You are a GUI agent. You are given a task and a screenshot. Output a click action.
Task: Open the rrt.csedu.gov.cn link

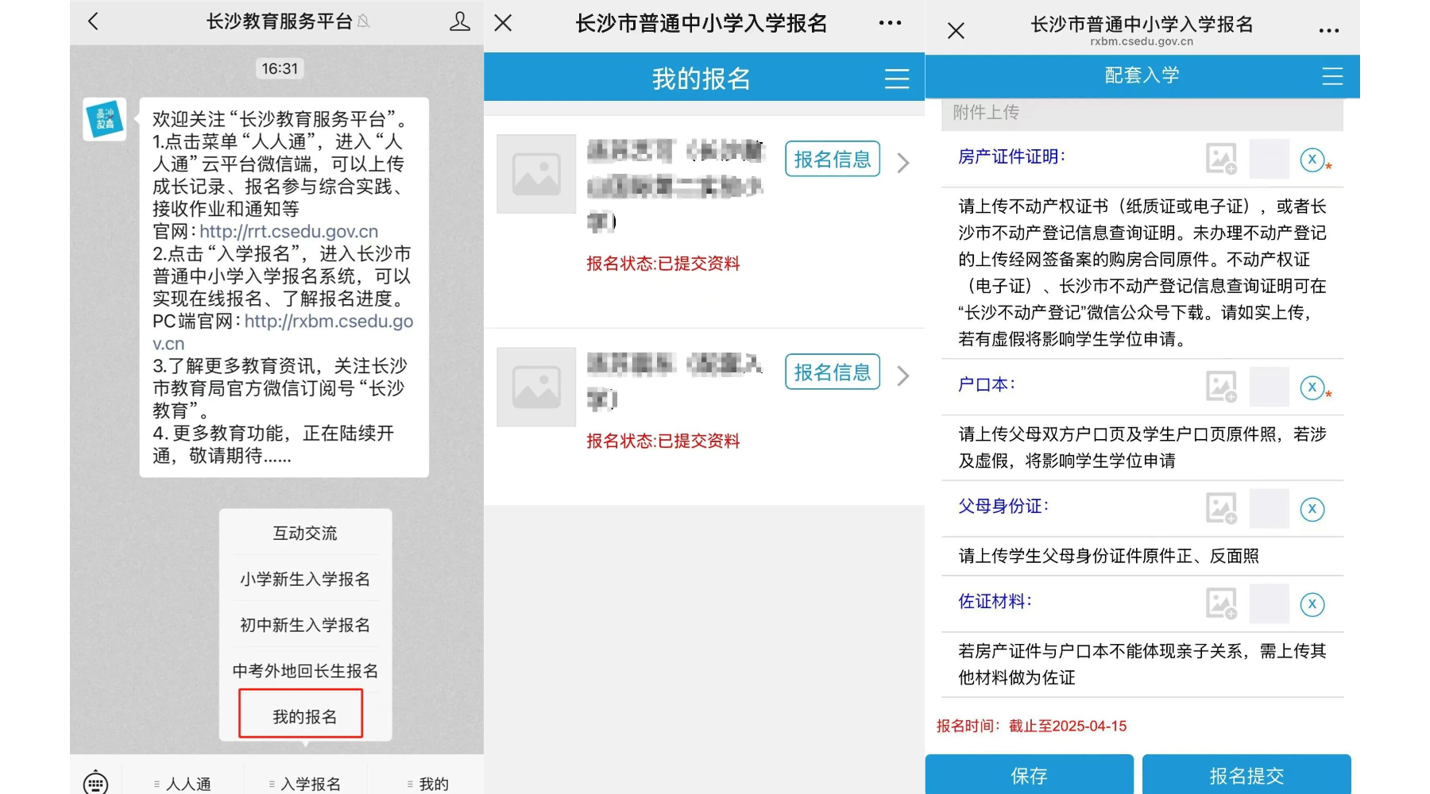point(288,231)
